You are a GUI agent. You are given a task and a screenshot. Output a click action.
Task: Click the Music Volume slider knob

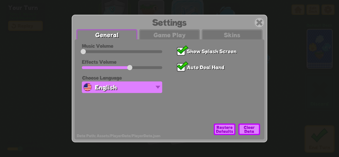(x=83, y=52)
